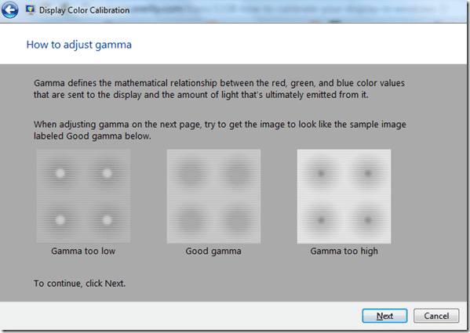470x333 pixels.
Task: Click the 'Good gamma' caption
Action: [x=213, y=251]
